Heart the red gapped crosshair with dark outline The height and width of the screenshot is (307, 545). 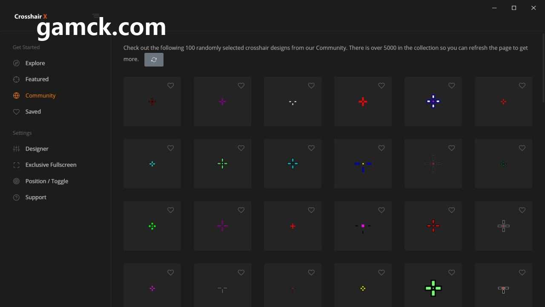tap(452, 210)
